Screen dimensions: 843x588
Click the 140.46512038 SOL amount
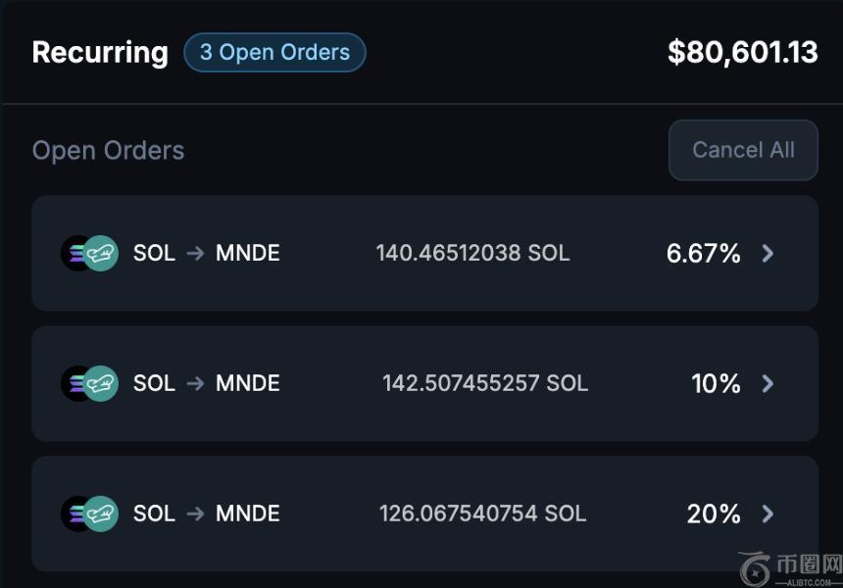click(472, 253)
